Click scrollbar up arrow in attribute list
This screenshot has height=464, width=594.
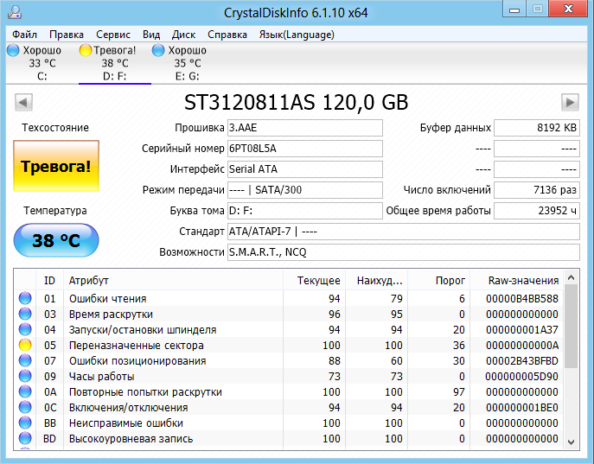click(572, 277)
